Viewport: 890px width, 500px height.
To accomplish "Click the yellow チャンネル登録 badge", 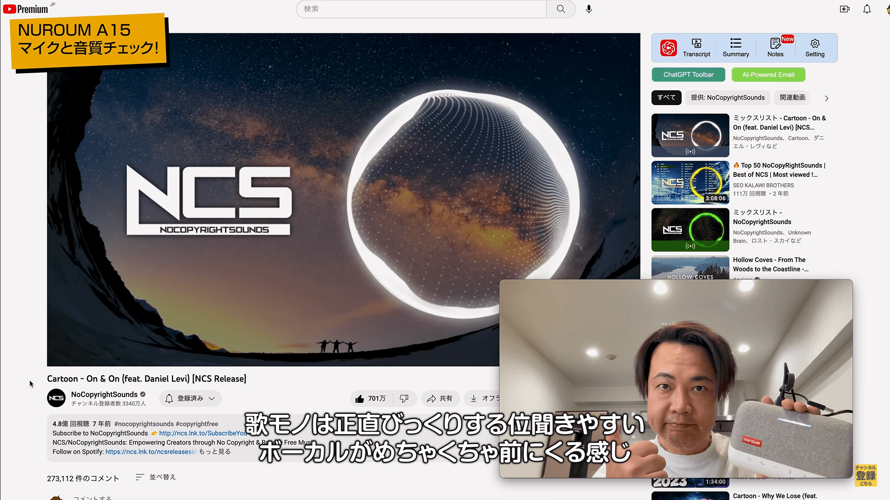I will pos(865,475).
